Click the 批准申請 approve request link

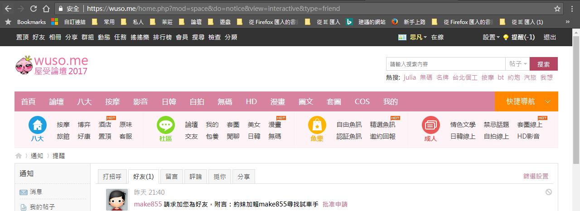(x=335, y=204)
